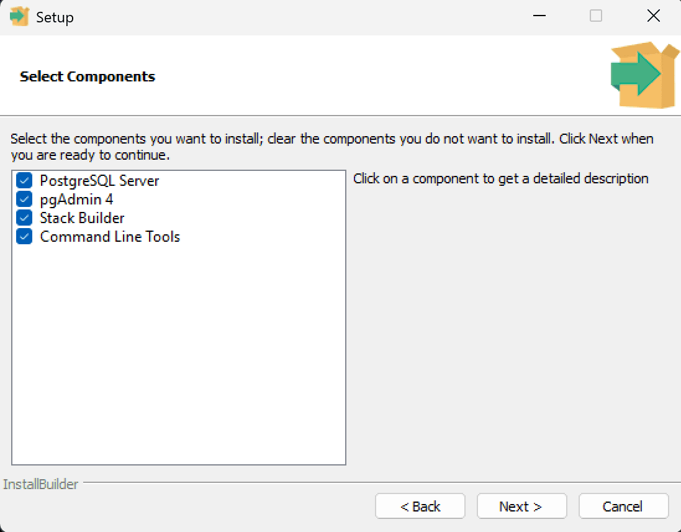
Task: Select the Stack Builder list entry
Action: [x=82, y=218]
